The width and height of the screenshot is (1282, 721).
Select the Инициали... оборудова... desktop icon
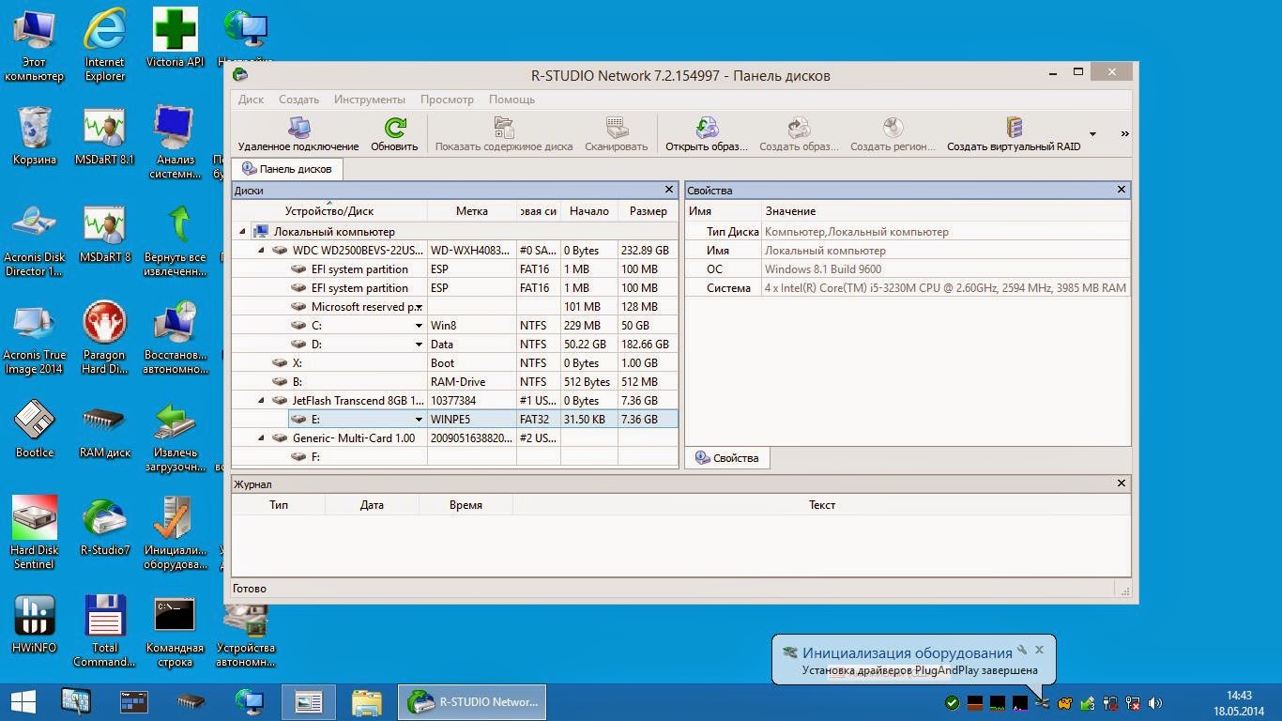176,533
